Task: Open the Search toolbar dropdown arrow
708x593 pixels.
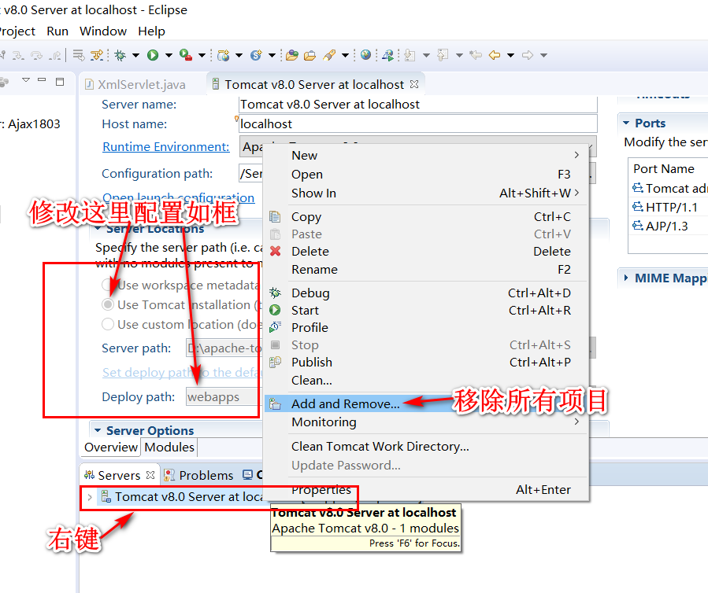Action: click(x=345, y=56)
